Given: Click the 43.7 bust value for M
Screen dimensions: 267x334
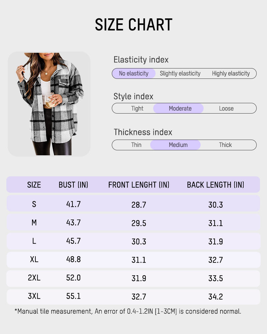Looking at the screenshot, I should 73,223.
